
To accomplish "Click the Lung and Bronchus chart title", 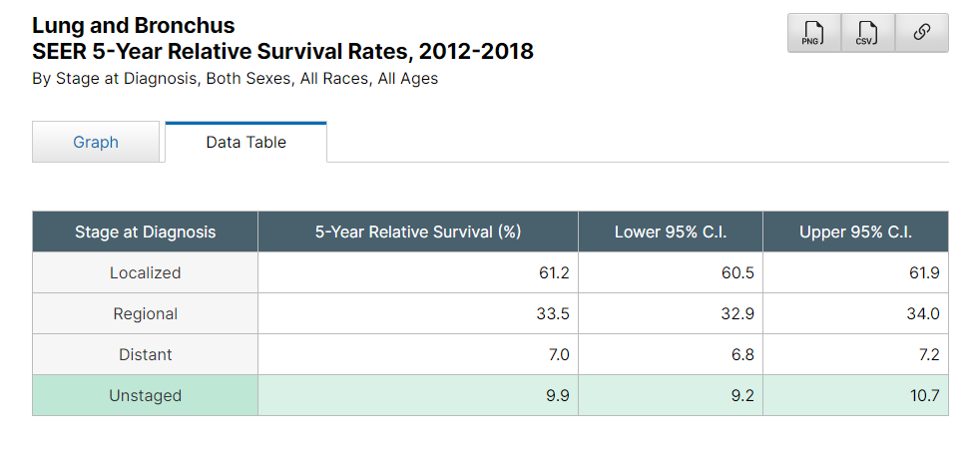I will coord(134,26).
